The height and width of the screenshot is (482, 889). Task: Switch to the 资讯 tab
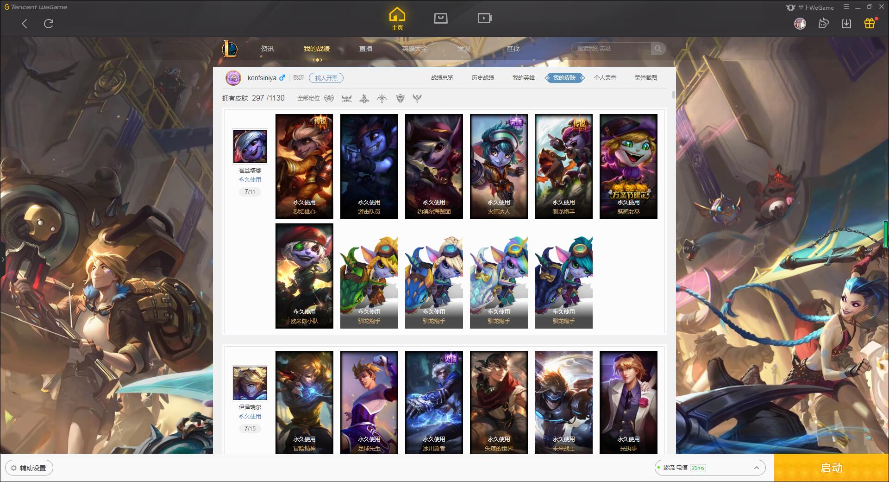coord(268,49)
